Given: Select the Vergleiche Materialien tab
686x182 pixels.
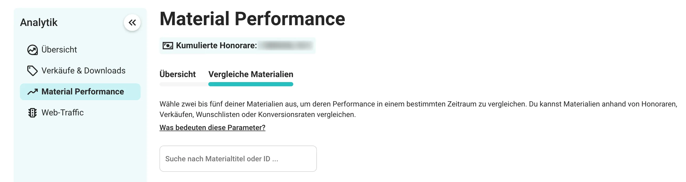Looking at the screenshot, I should pos(251,74).
